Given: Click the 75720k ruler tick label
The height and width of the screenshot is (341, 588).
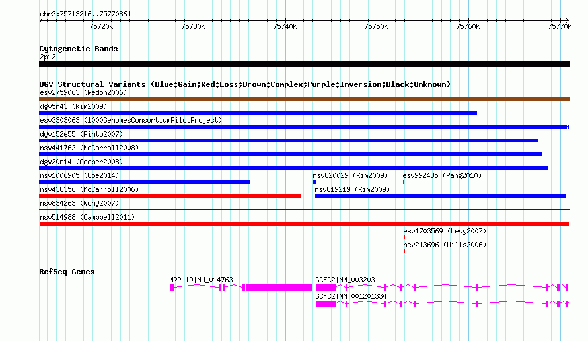Looking at the screenshot, I should (101, 26).
